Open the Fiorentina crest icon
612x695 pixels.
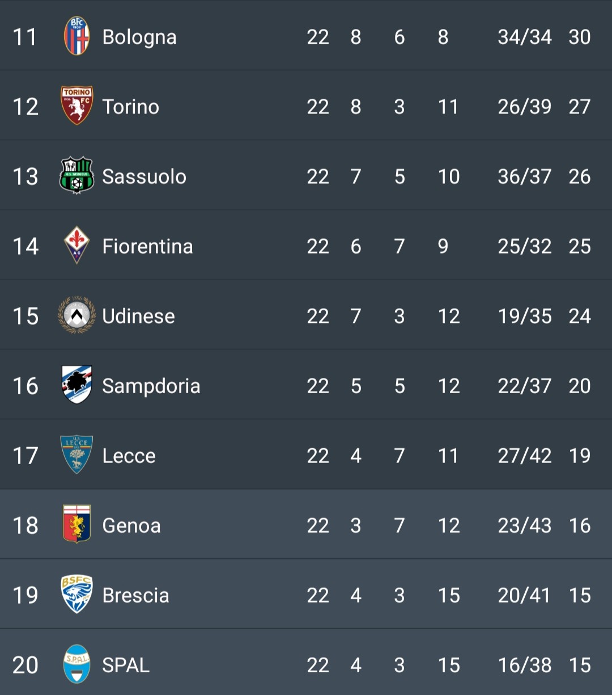click(76, 246)
